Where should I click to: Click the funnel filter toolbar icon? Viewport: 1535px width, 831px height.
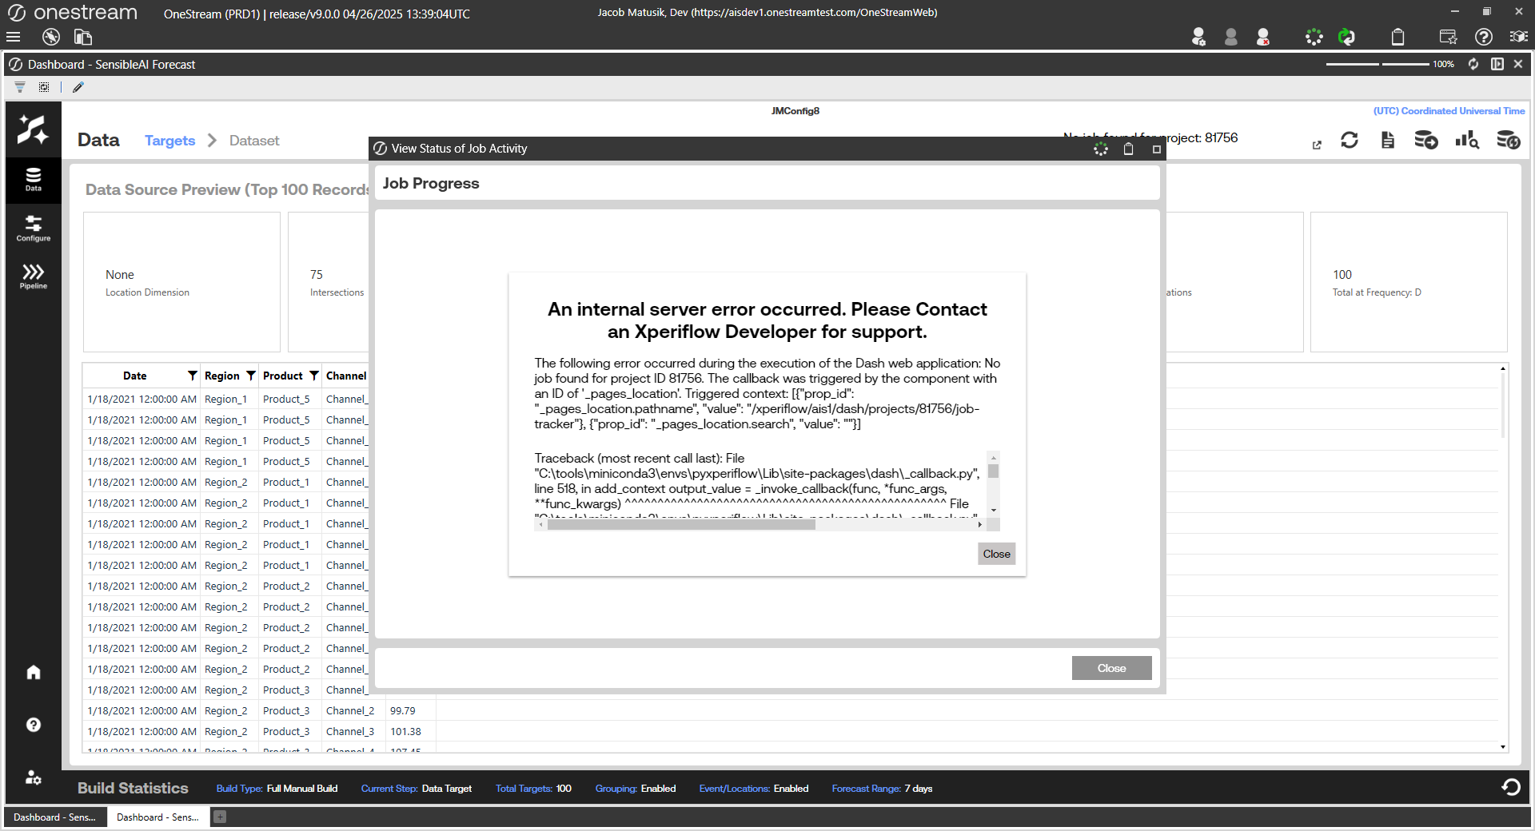(20, 87)
